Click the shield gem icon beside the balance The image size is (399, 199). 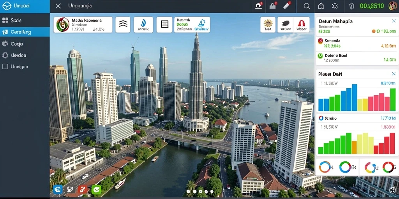[x=352, y=6]
